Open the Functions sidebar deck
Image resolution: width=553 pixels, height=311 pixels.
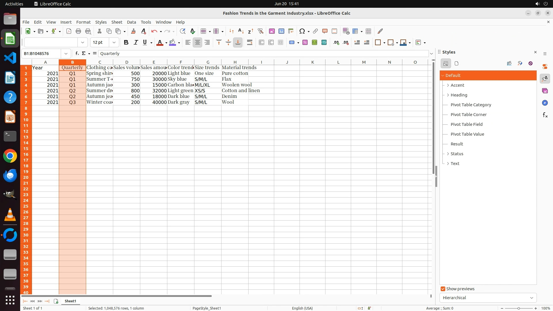click(545, 115)
